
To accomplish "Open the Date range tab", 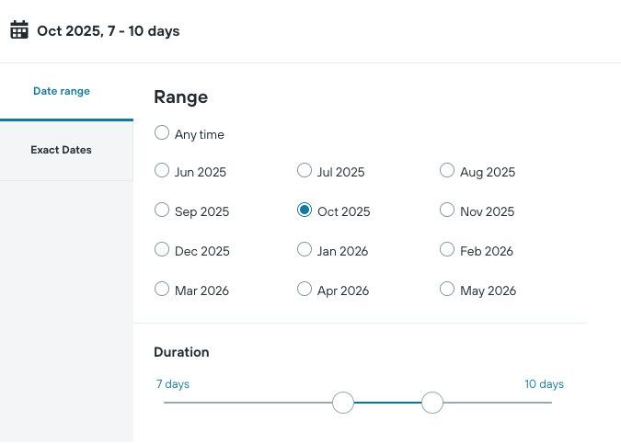I will click(62, 91).
